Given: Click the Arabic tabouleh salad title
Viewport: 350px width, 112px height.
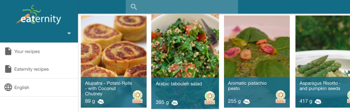Looking at the screenshot, I should point(179,84).
